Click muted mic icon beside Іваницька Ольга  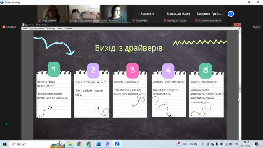click(165, 21)
